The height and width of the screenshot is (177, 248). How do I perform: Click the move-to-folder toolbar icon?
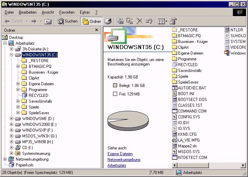[120, 21]
